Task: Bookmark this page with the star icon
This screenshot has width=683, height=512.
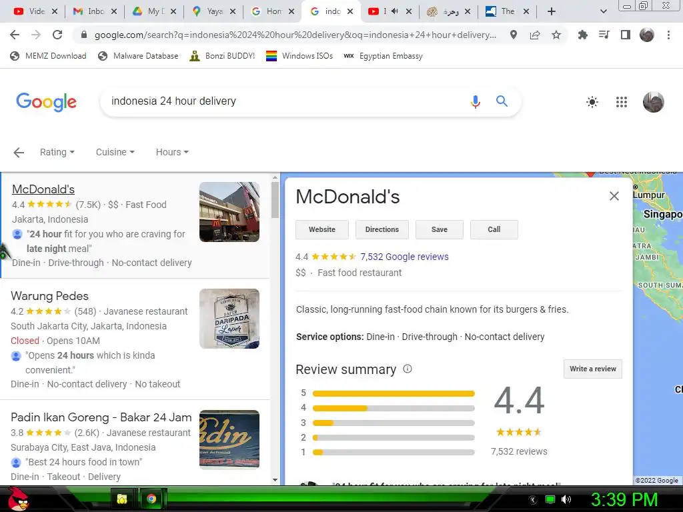Action: (x=556, y=35)
